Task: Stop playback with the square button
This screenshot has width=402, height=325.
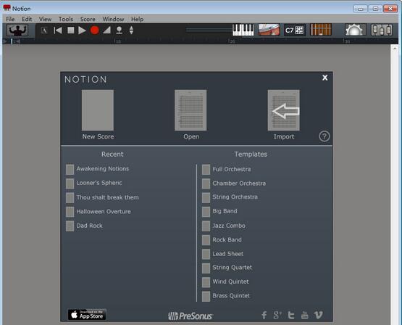Action: pyautogui.click(x=70, y=30)
